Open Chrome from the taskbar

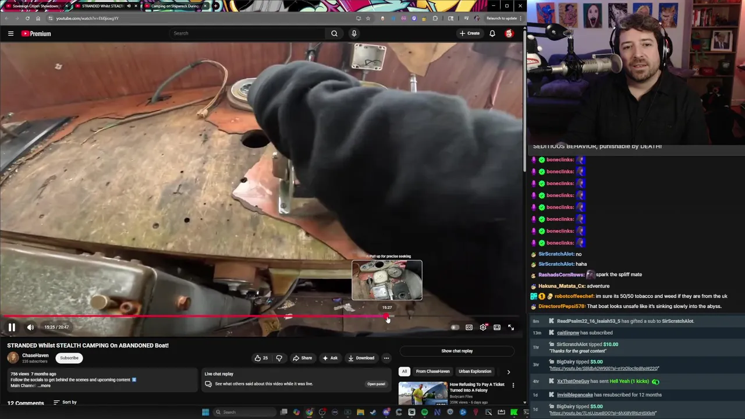click(x=309, y=412)
